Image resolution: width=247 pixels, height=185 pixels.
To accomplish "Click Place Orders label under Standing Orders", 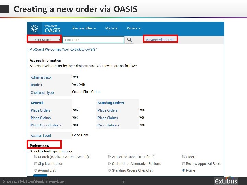I will [x=107, y=110].
